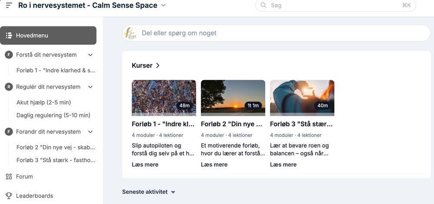Click the Leaderboards trophy icon
This screenshot has height=204, width=434.
(9, 196)
